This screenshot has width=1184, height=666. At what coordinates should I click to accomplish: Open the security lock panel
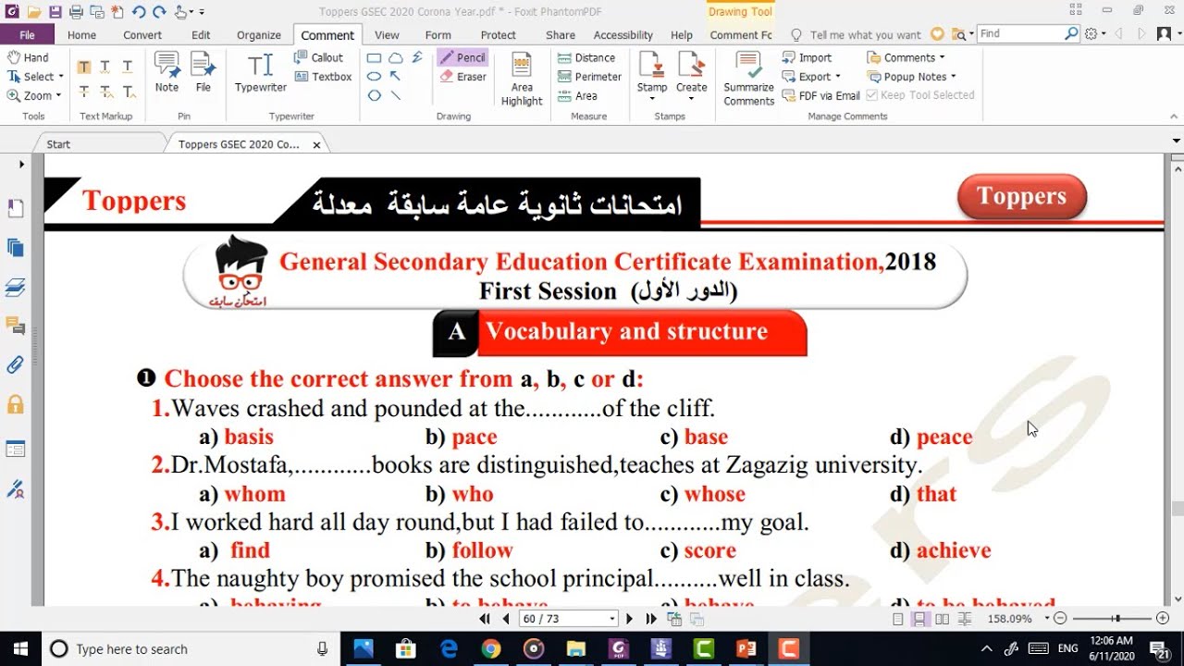16,404
